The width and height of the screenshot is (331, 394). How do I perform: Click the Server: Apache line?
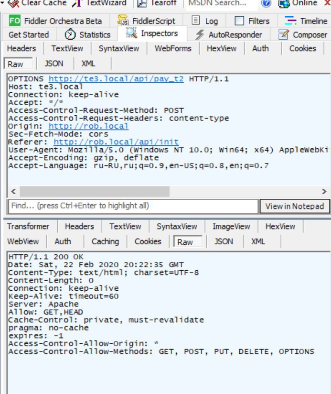click(43, 304)
